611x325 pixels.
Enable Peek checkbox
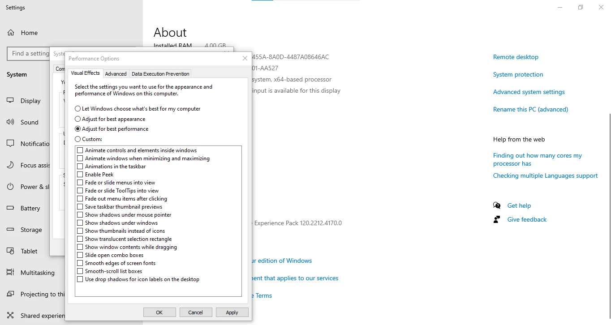[80, 175]
